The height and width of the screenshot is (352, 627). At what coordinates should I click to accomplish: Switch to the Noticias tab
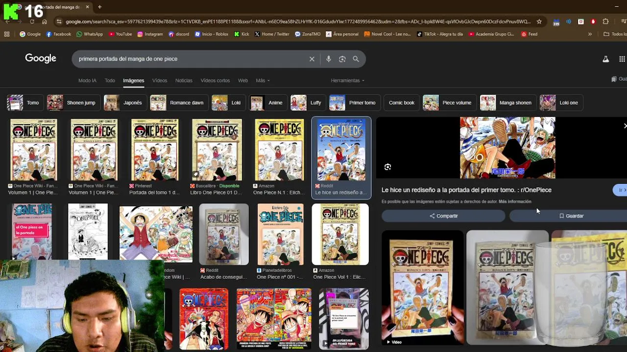184,81
